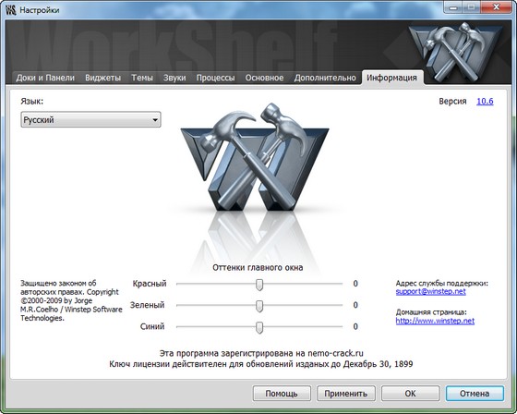Open support@winstep.net email link
Screen dimensions: 517x414
tap(430, 291)
